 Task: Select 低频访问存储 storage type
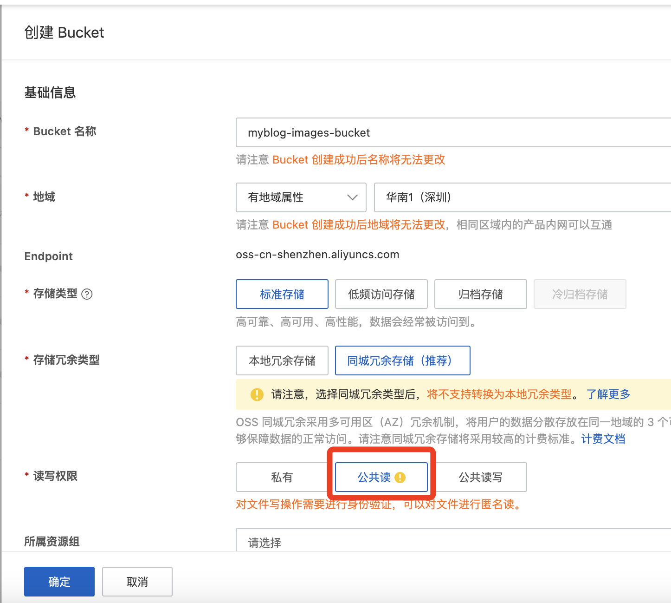click(x=381, y=294)
